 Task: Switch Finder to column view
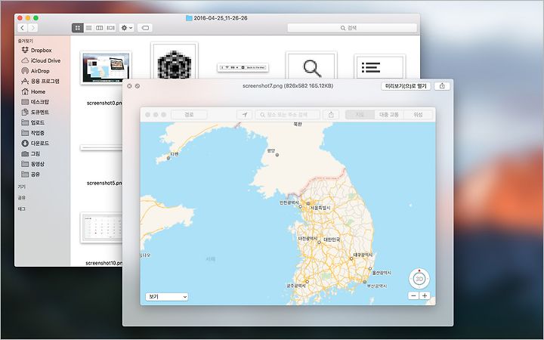point(100,28)
